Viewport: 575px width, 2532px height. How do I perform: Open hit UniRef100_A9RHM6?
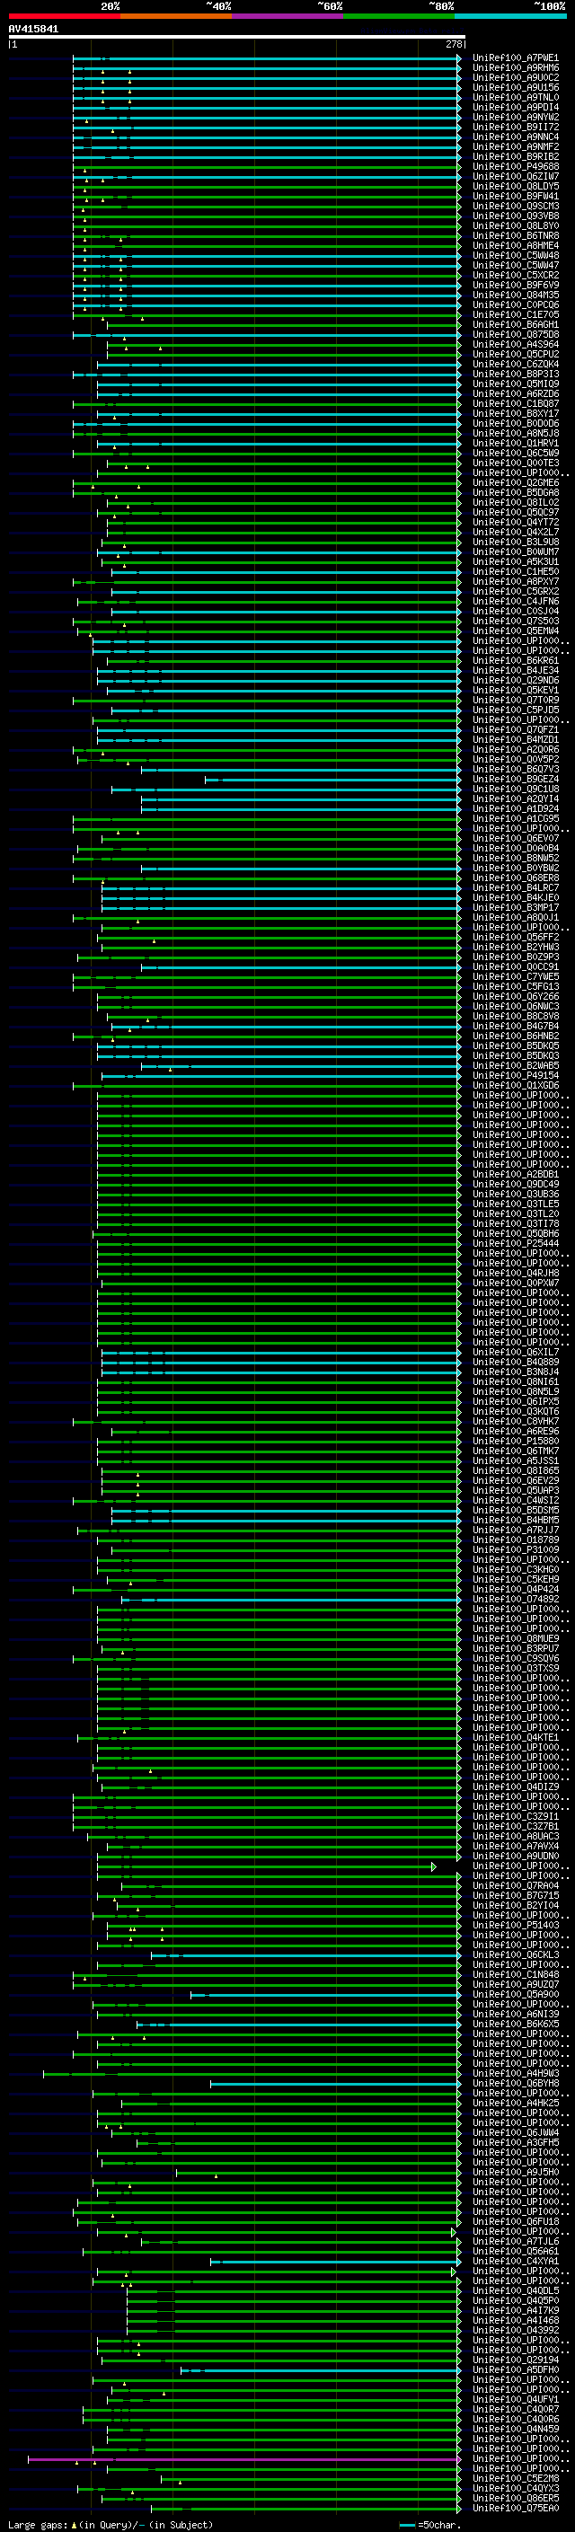click(515, 68)
